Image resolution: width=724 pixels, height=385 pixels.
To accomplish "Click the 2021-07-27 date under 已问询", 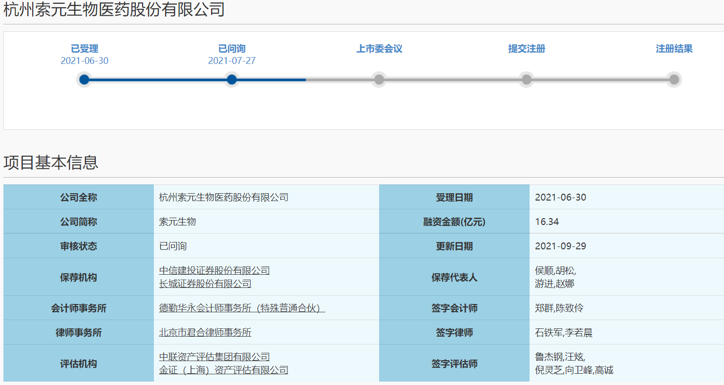I will pos(232,61).
